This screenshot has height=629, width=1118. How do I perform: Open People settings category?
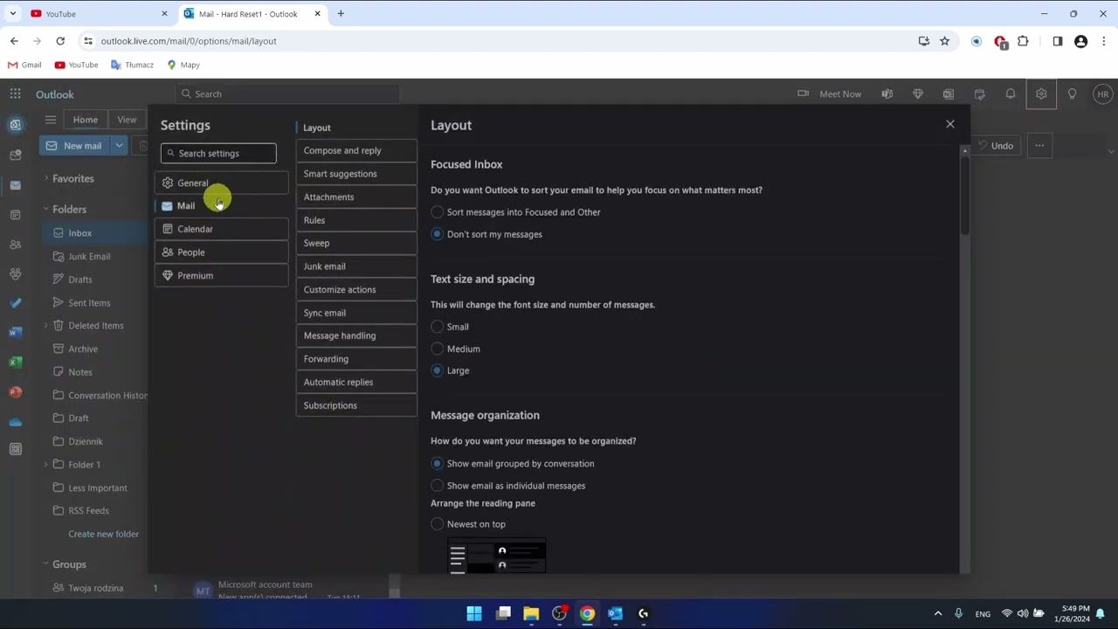(x=223, y=252)
